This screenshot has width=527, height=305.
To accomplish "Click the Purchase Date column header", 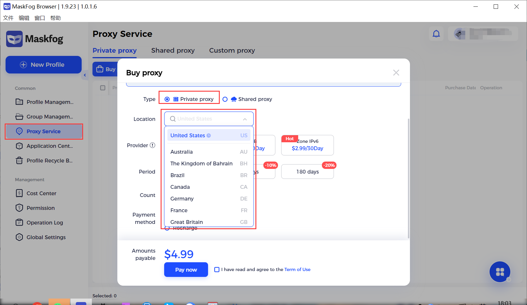I will click(x=460, y=88).
